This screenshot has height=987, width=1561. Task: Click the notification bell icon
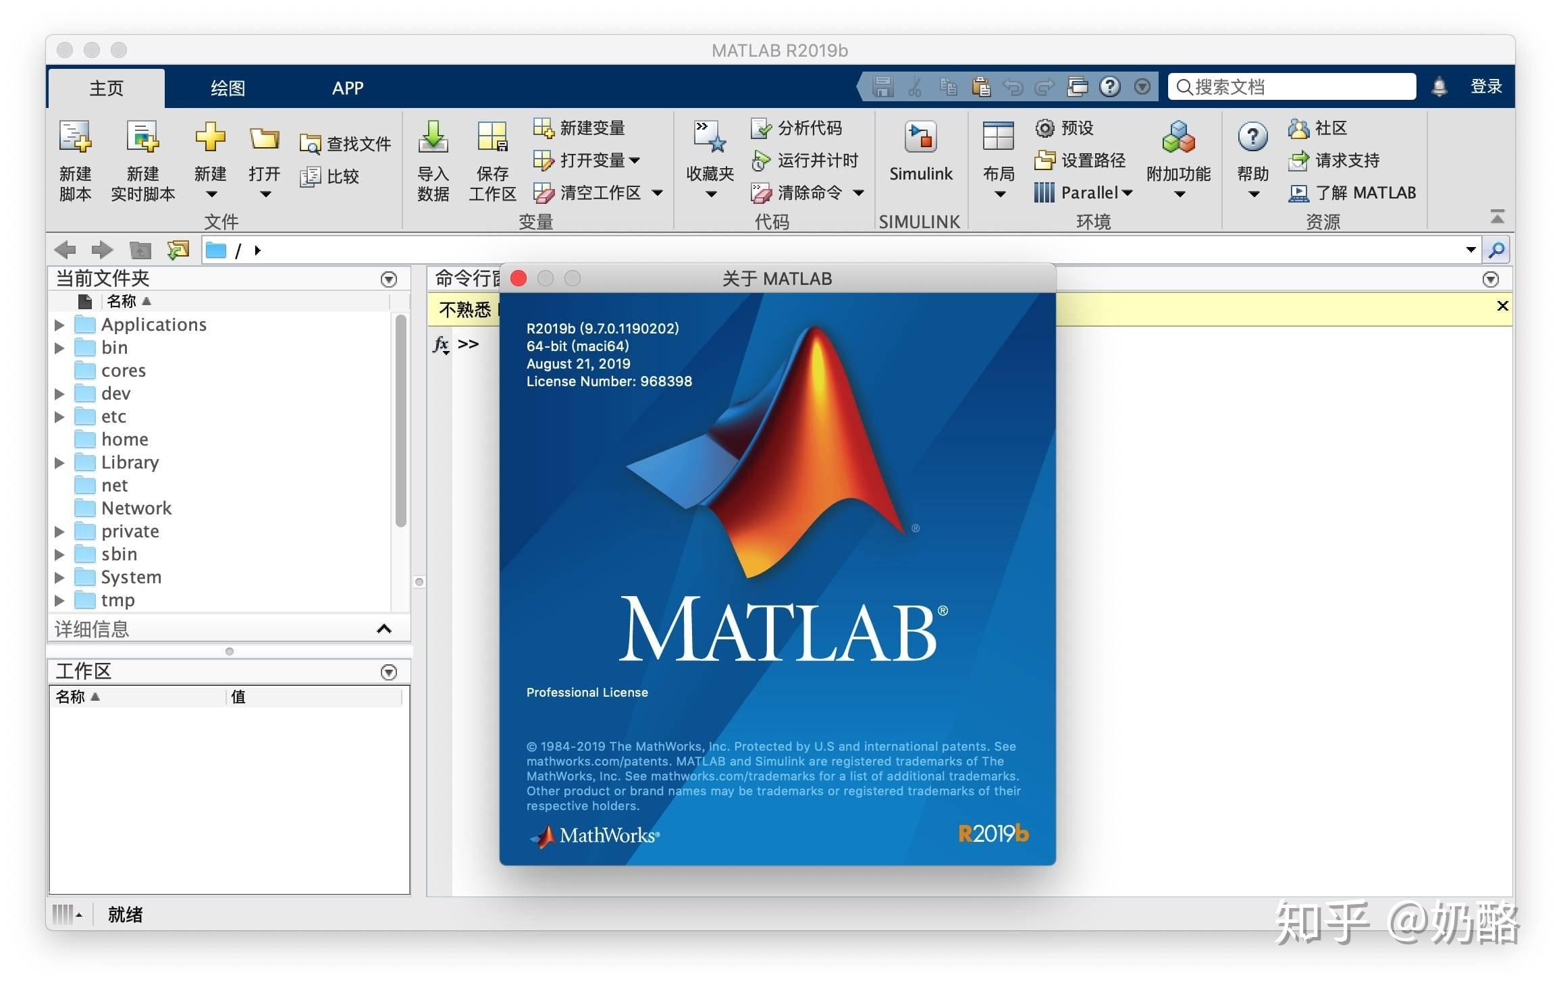click(1441, 86)
